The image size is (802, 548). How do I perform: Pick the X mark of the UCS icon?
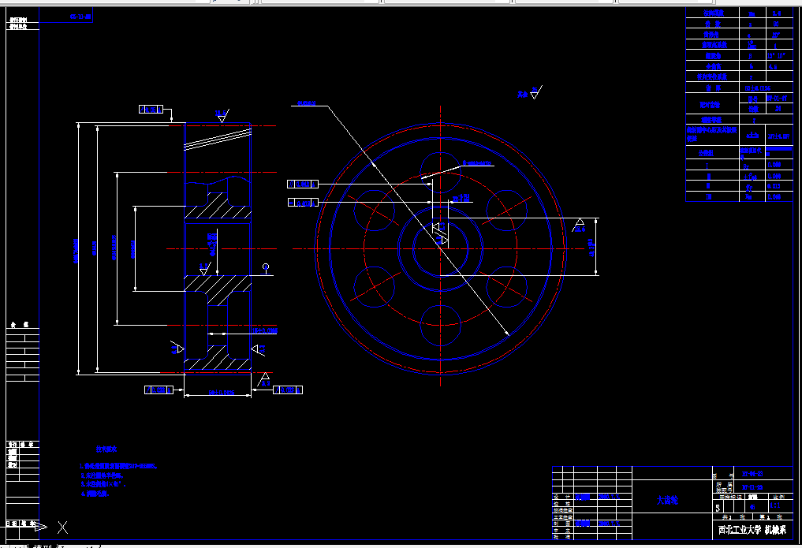point(62,527)
